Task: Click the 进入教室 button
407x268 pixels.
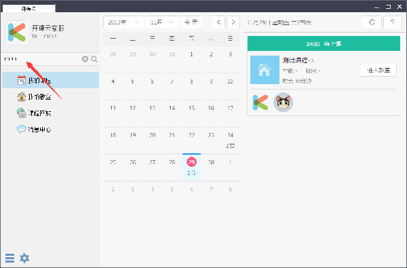Action: click(x=379, y=70)
